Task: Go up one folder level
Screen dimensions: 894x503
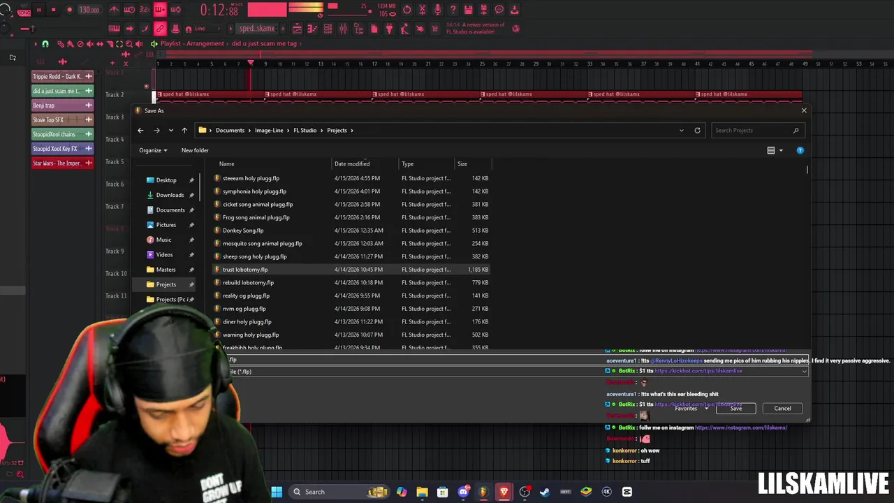Action: tap(184, 130)
